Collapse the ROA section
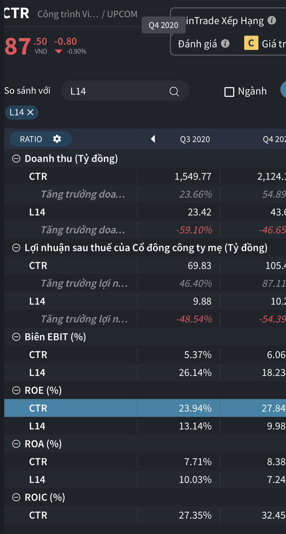The width and height of the screenshot is (286, 534). pos(16,444)
